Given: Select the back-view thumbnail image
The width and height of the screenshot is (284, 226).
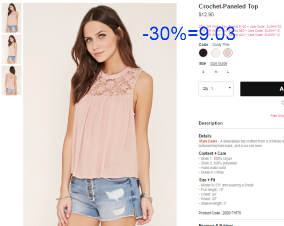Looking at the screenshot, I should pyautogui.click(x=11, y=81).
